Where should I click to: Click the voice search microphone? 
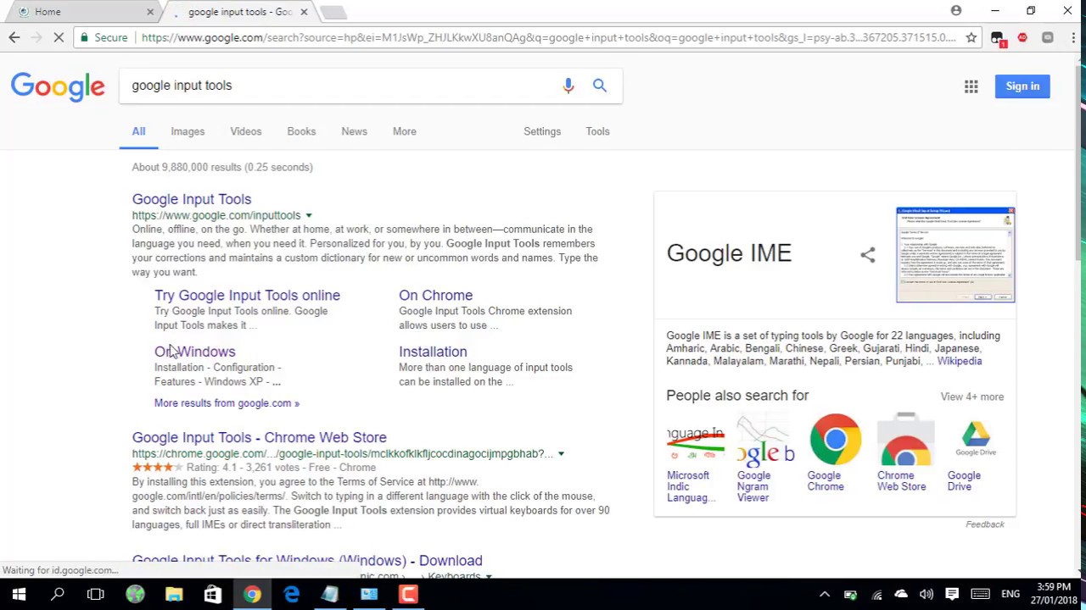coord(568,86)
